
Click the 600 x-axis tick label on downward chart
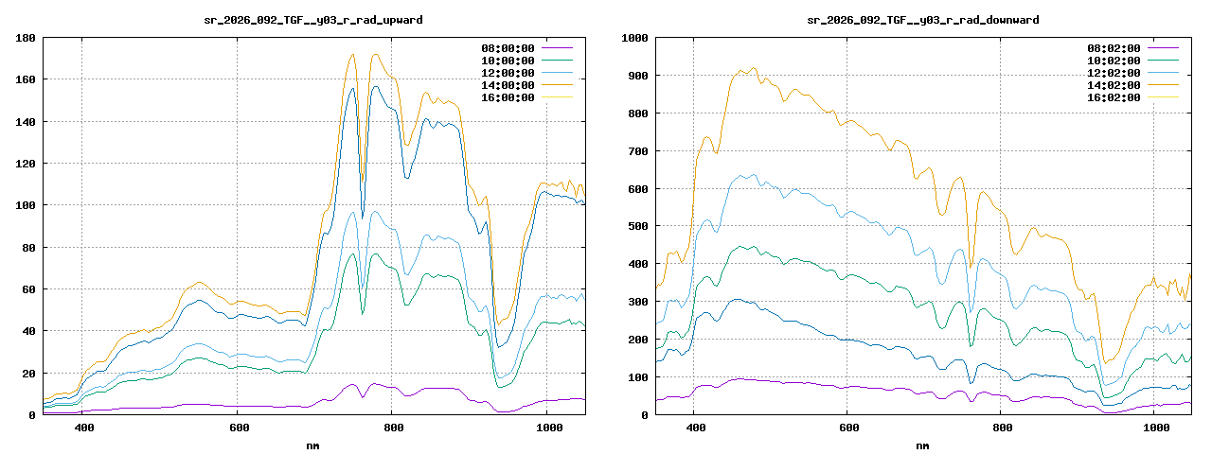point(848,428)
